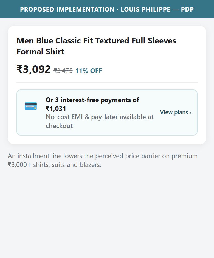Click the blank gray area below the caption

tap(107, 214)
